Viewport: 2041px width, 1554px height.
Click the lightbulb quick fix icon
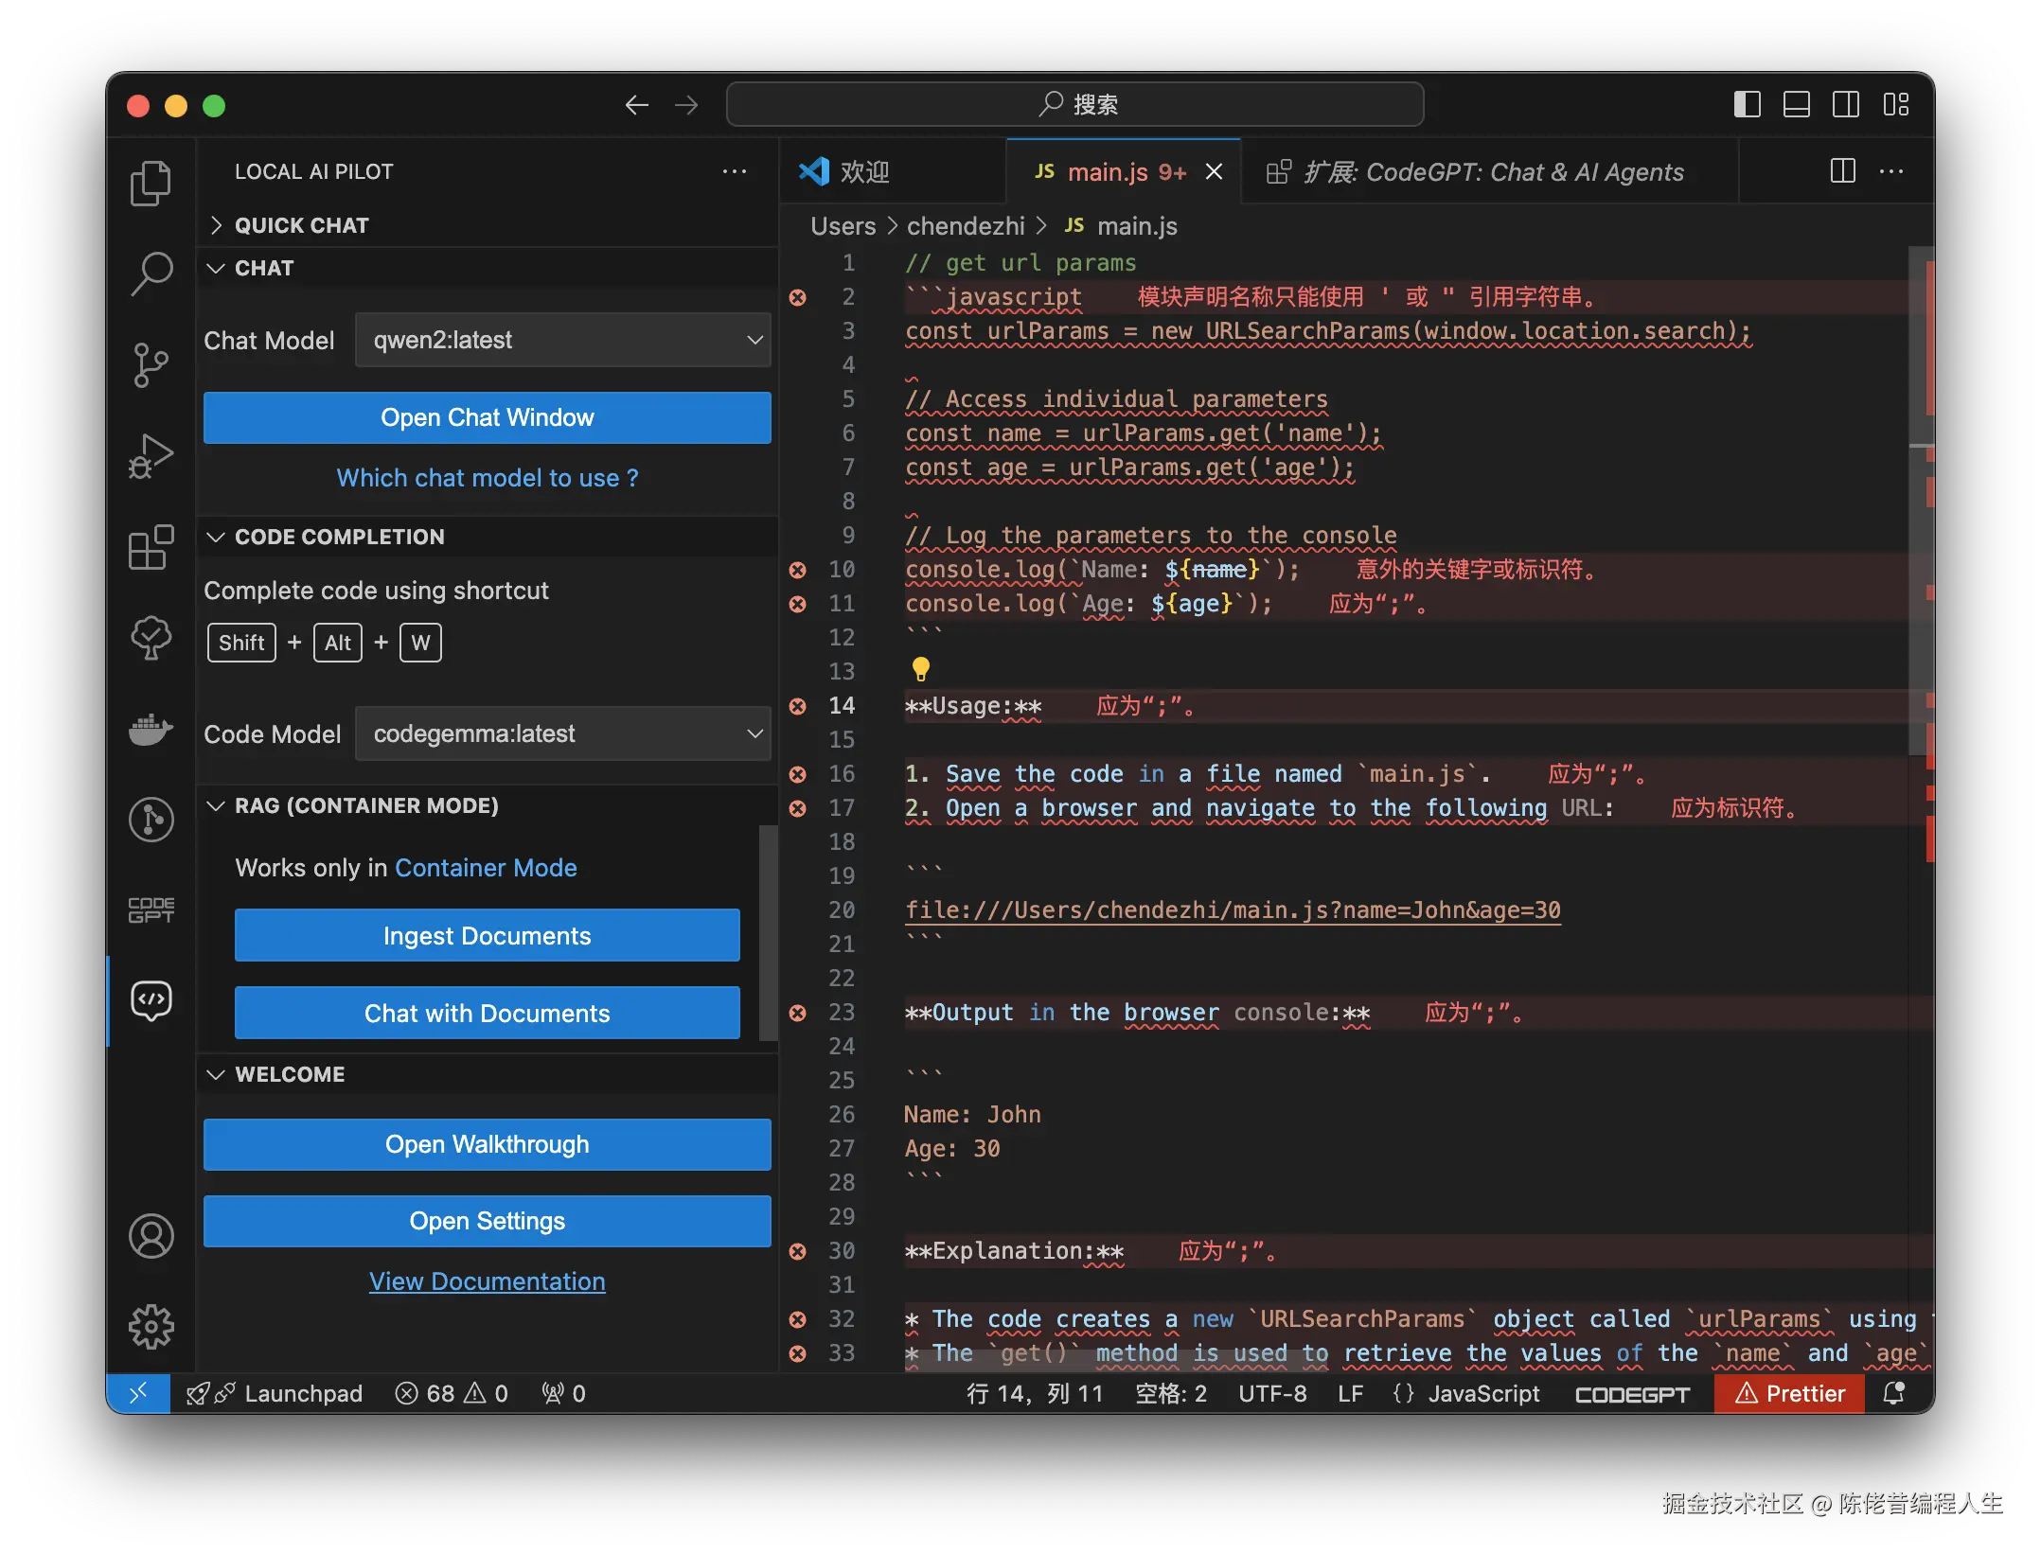point(920,669)
